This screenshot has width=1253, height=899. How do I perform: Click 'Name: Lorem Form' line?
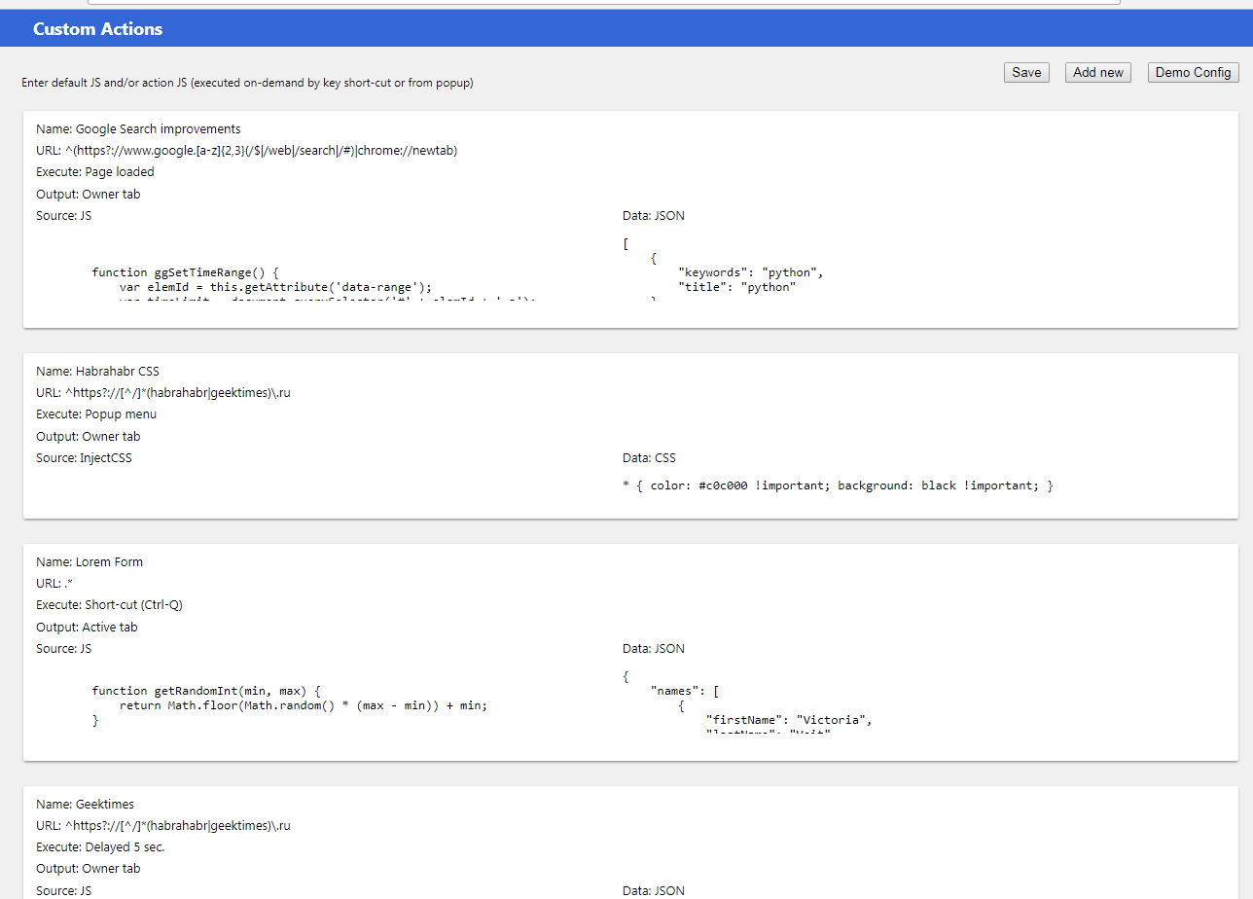89,562
